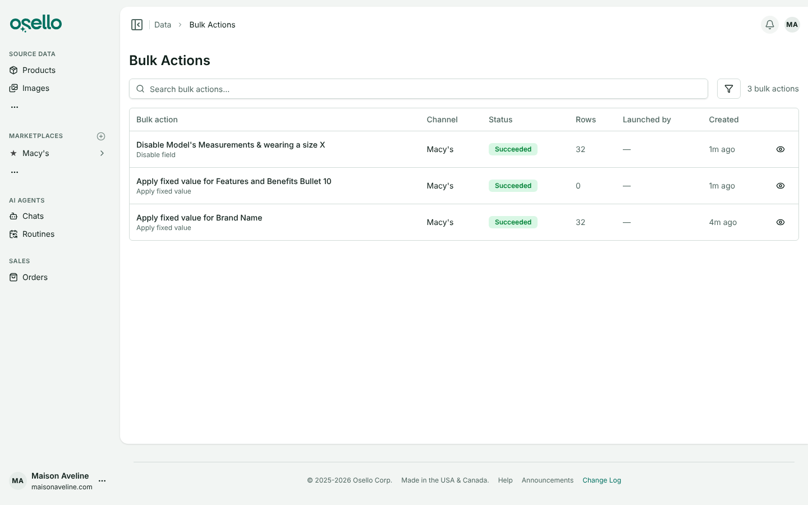Show more Source Data items
808x505 pixels.
tap(15, 107)
